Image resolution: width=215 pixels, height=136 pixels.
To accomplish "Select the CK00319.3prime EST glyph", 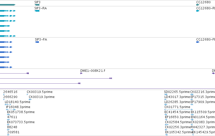I will click(x=30, y=99).
